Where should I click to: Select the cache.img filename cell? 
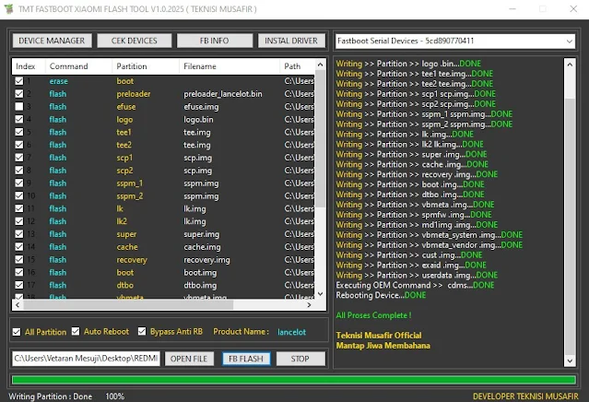tap(202, 247)
